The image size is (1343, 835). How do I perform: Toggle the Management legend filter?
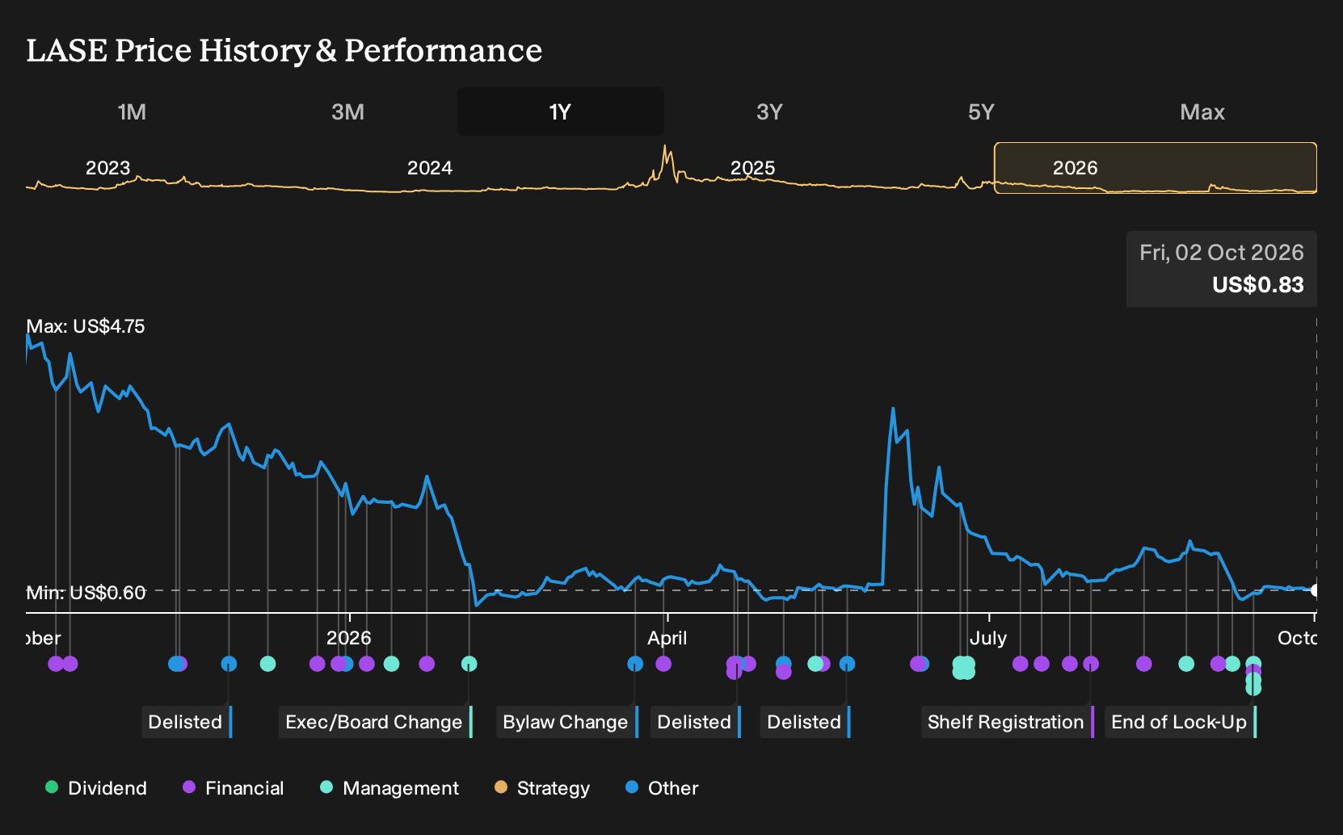pyautogui.click(x=389, y=788)
